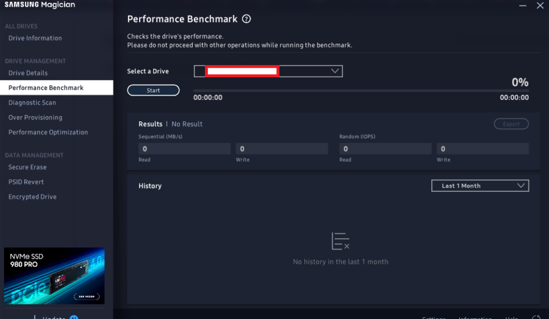Image resolution: width=549 pixels, height=319 pixels.
Task: Click the No history document icon
Action: (340, 241)
